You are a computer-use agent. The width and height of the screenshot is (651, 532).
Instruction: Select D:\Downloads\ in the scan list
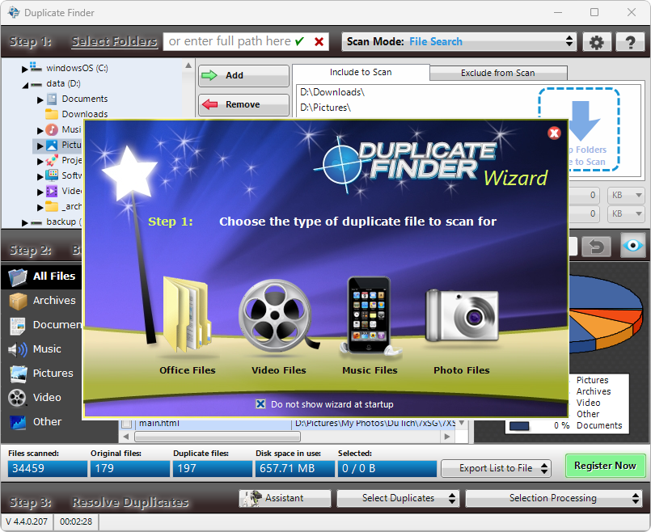[332, 92]
